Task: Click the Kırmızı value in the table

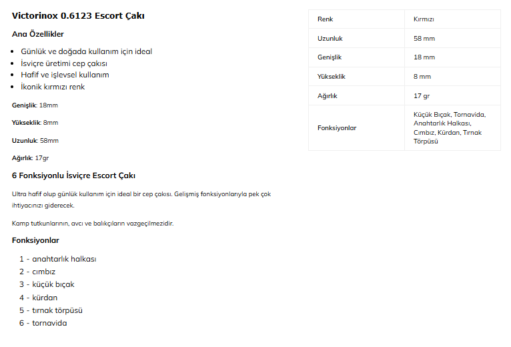Action: (424, 19)
